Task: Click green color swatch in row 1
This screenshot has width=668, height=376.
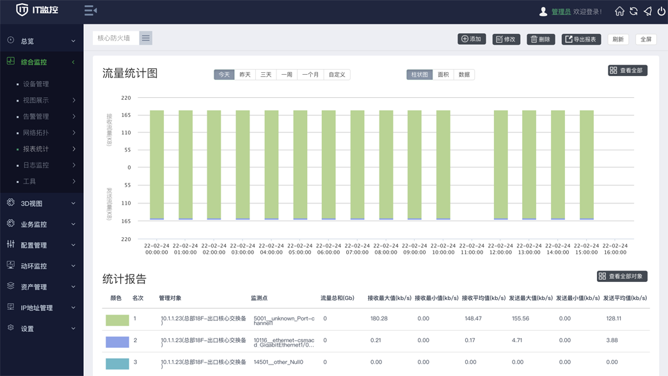Action: [x=117, y=320]
